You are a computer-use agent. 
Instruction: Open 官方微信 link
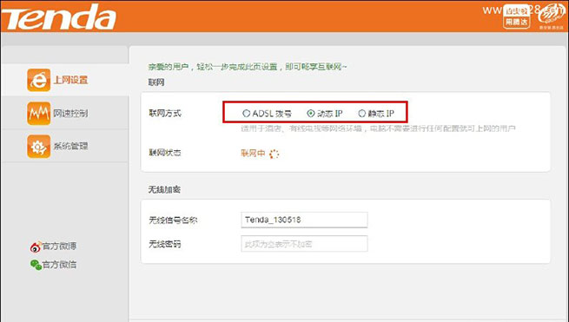[59, 265]
